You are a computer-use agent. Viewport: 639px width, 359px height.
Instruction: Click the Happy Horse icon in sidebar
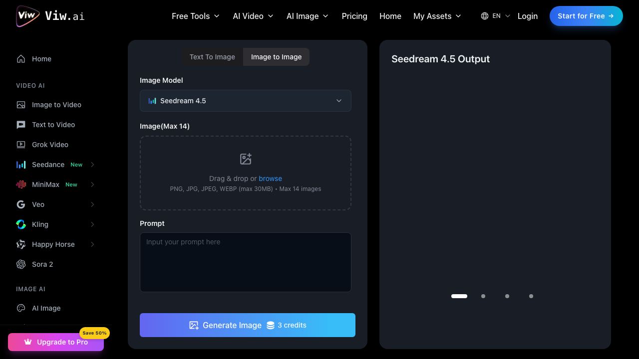tap(21, 244)
